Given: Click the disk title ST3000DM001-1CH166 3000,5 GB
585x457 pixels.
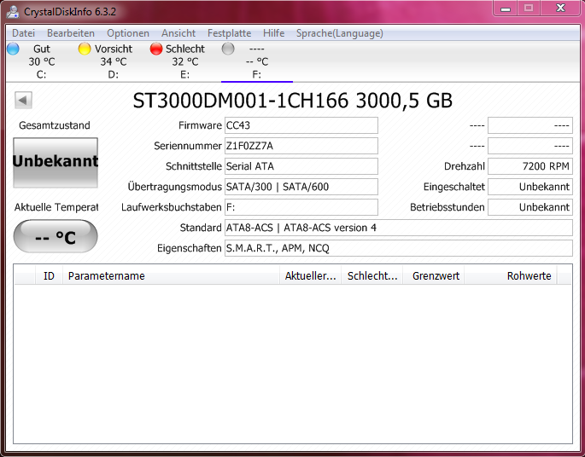Looking at the screenshot, I should [292, 101].
